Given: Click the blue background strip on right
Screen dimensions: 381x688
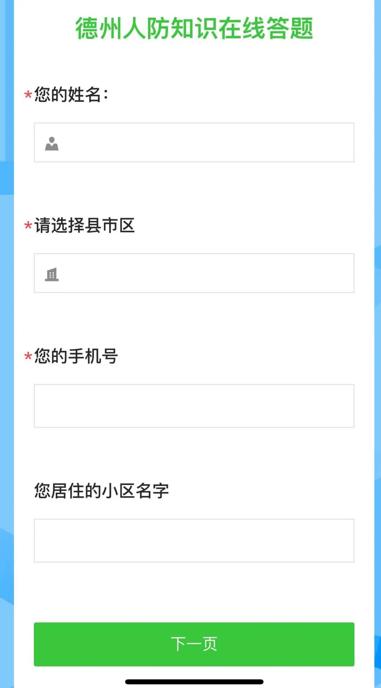Looking at the screenshot, I should coord(377,344).
